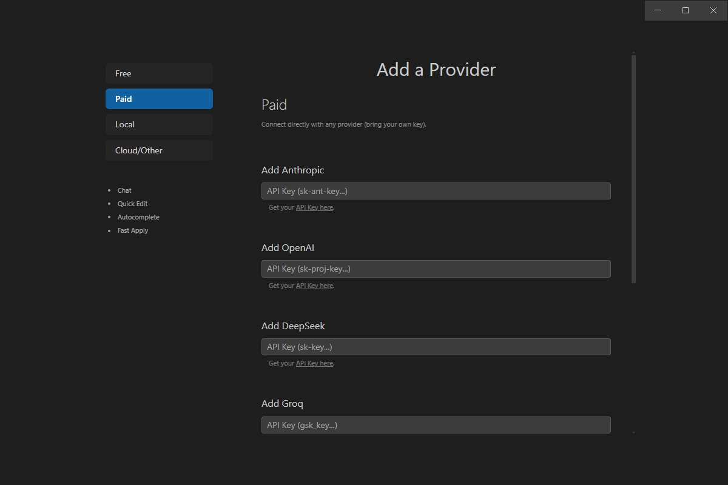This screenshot has width=728, height=485.
Task: Click the scrollbar up arrow
Action: 633,53
